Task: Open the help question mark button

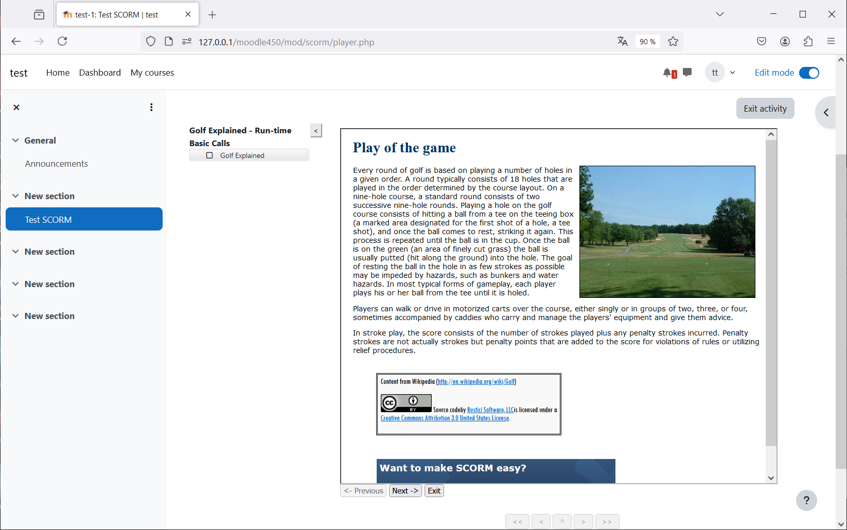Action: pos(806,500)
